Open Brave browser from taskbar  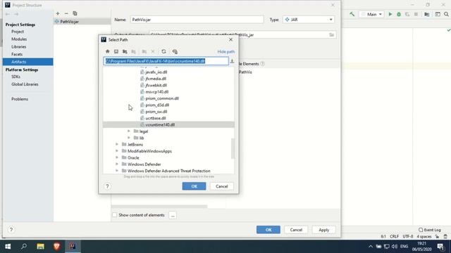coord(56,247)
